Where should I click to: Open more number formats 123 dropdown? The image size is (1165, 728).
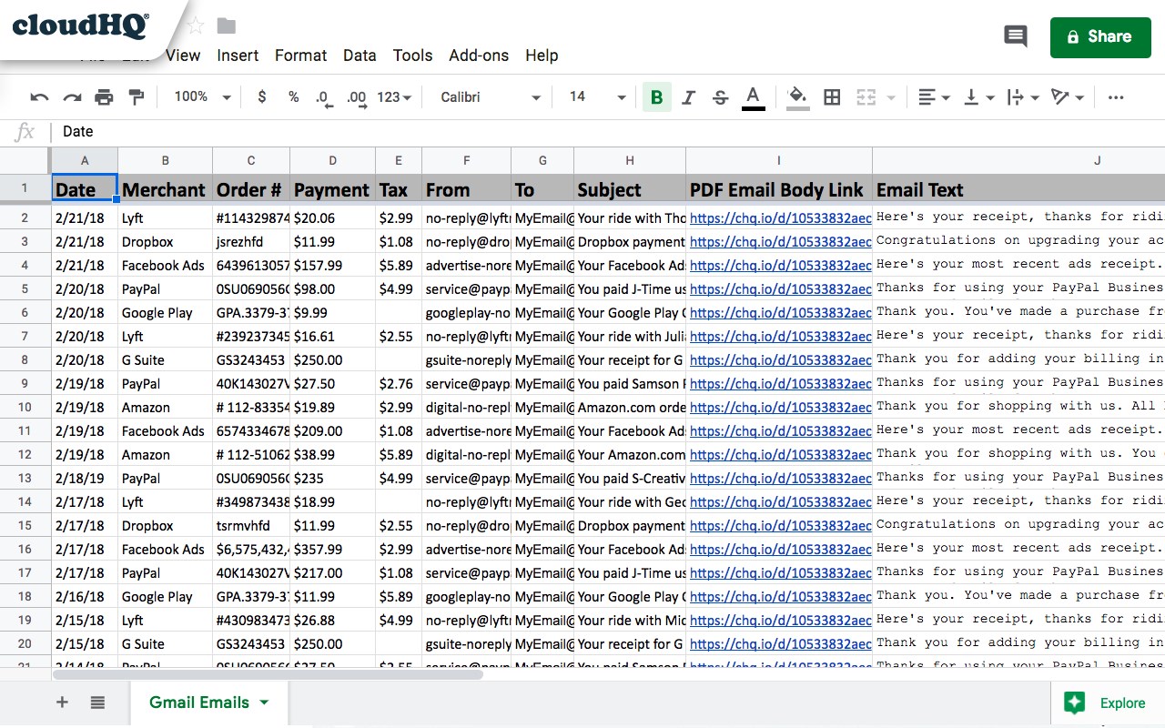(394, 96)
